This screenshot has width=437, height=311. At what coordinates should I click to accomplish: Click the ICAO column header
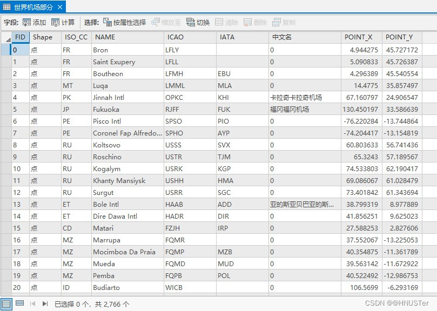click(x=190, y=37)
